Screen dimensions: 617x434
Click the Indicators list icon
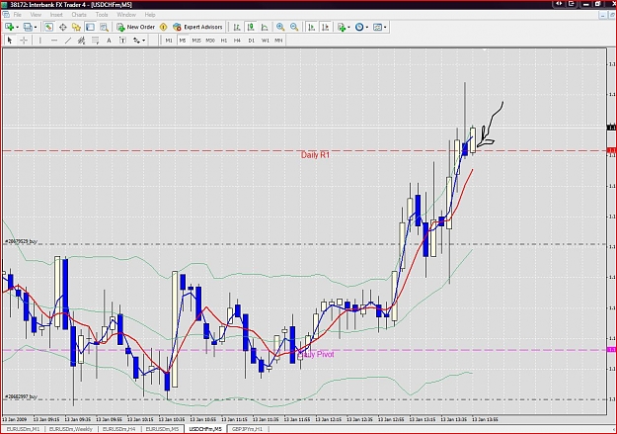coord(342,27)
